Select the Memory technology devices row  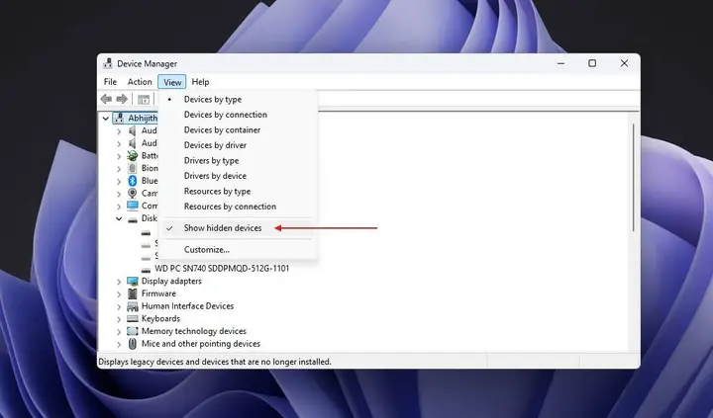(x=194, y=331)
